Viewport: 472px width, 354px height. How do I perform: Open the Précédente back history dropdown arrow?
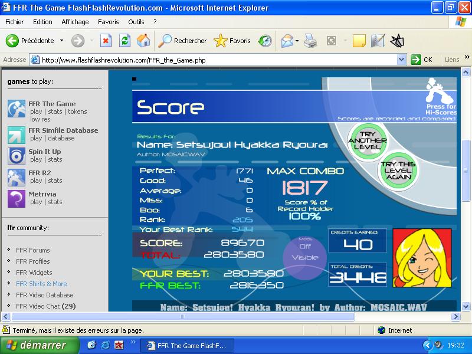coord(61,40)
